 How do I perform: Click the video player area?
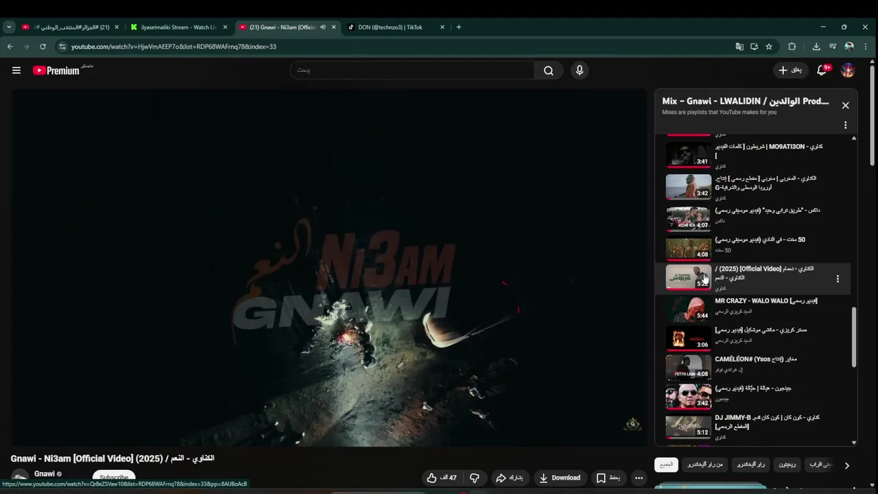329,268
